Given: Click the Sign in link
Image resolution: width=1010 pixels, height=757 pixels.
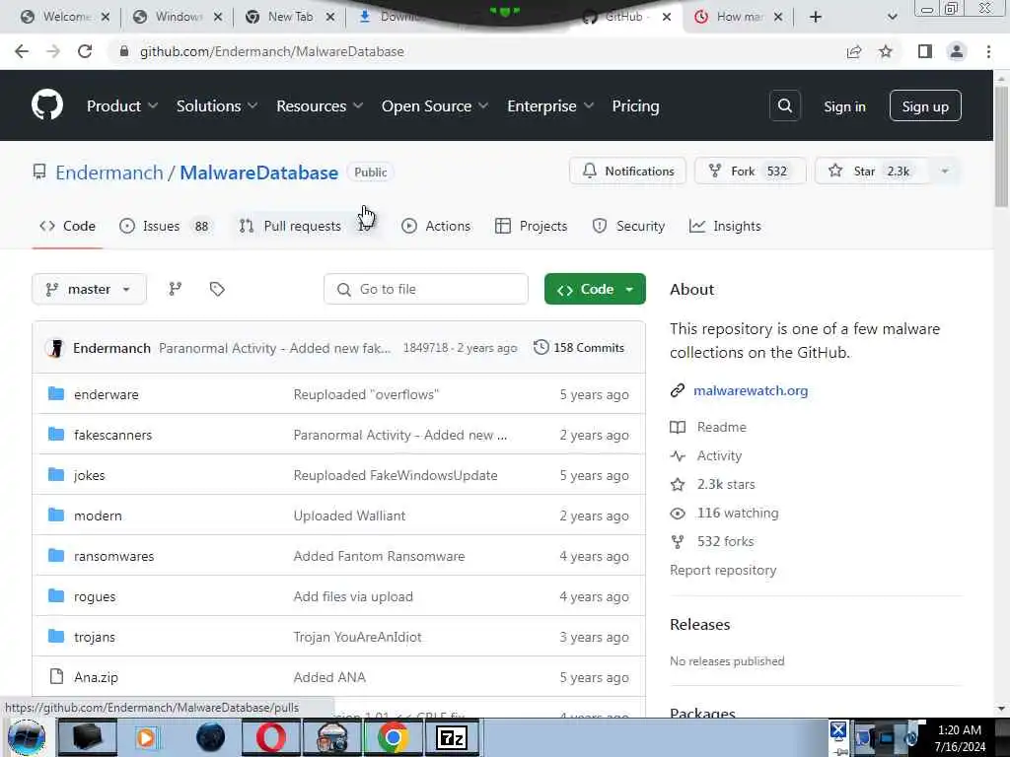Looking at the screenshot, I should coord(844,106).
